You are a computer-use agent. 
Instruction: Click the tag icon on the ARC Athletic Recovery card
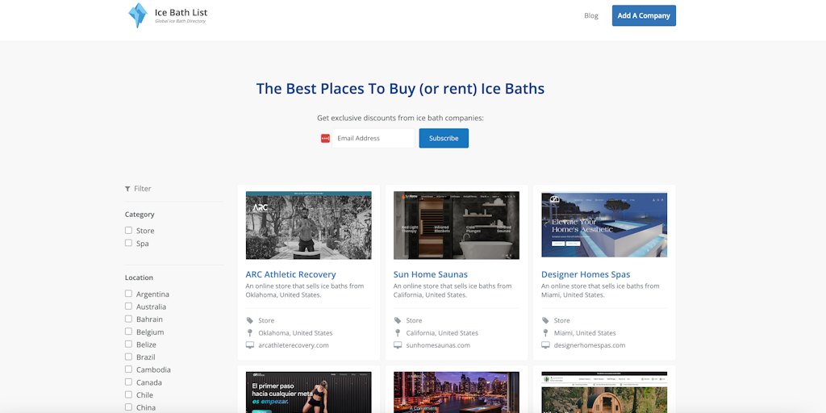pos(250,320)
